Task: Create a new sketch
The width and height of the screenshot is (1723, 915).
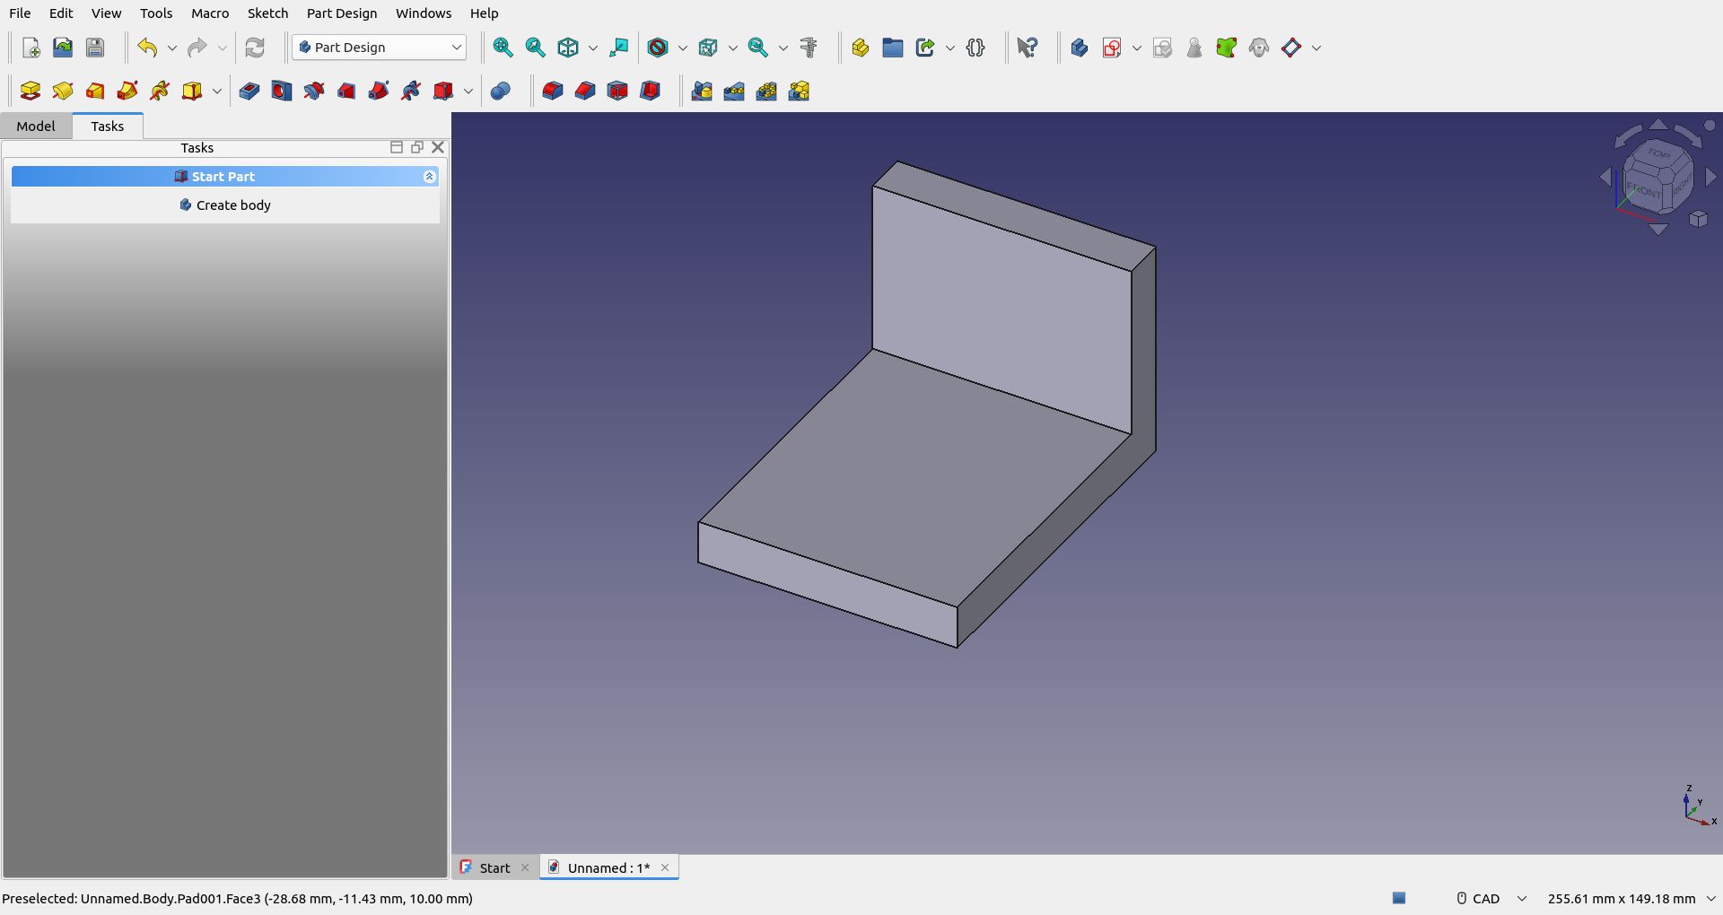Action: point(1112,48)
